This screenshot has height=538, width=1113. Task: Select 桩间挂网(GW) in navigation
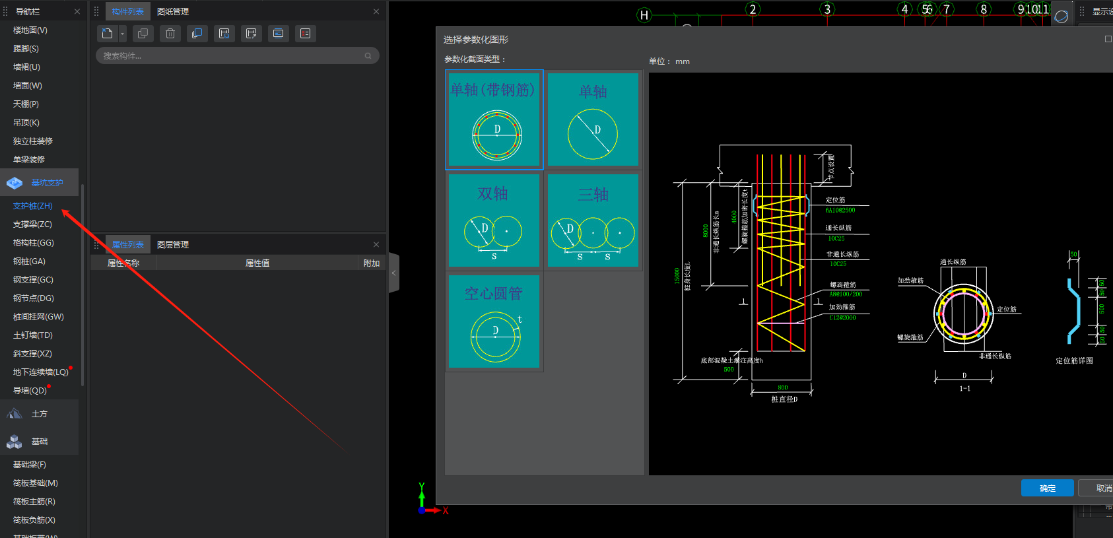(x=38, y=317)
